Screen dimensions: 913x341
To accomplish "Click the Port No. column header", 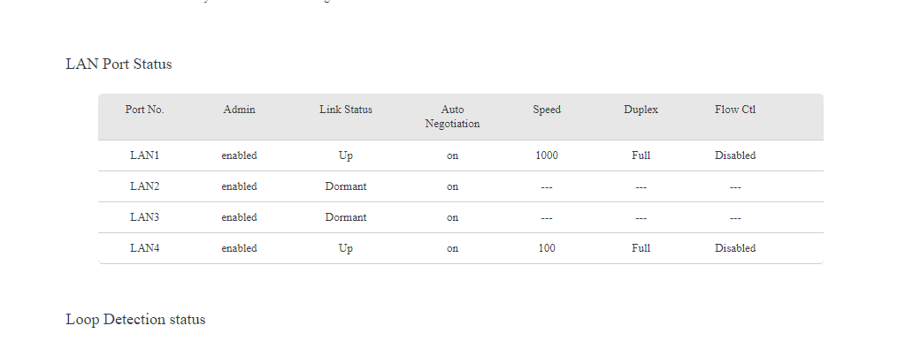I will [x=144, y=110].
